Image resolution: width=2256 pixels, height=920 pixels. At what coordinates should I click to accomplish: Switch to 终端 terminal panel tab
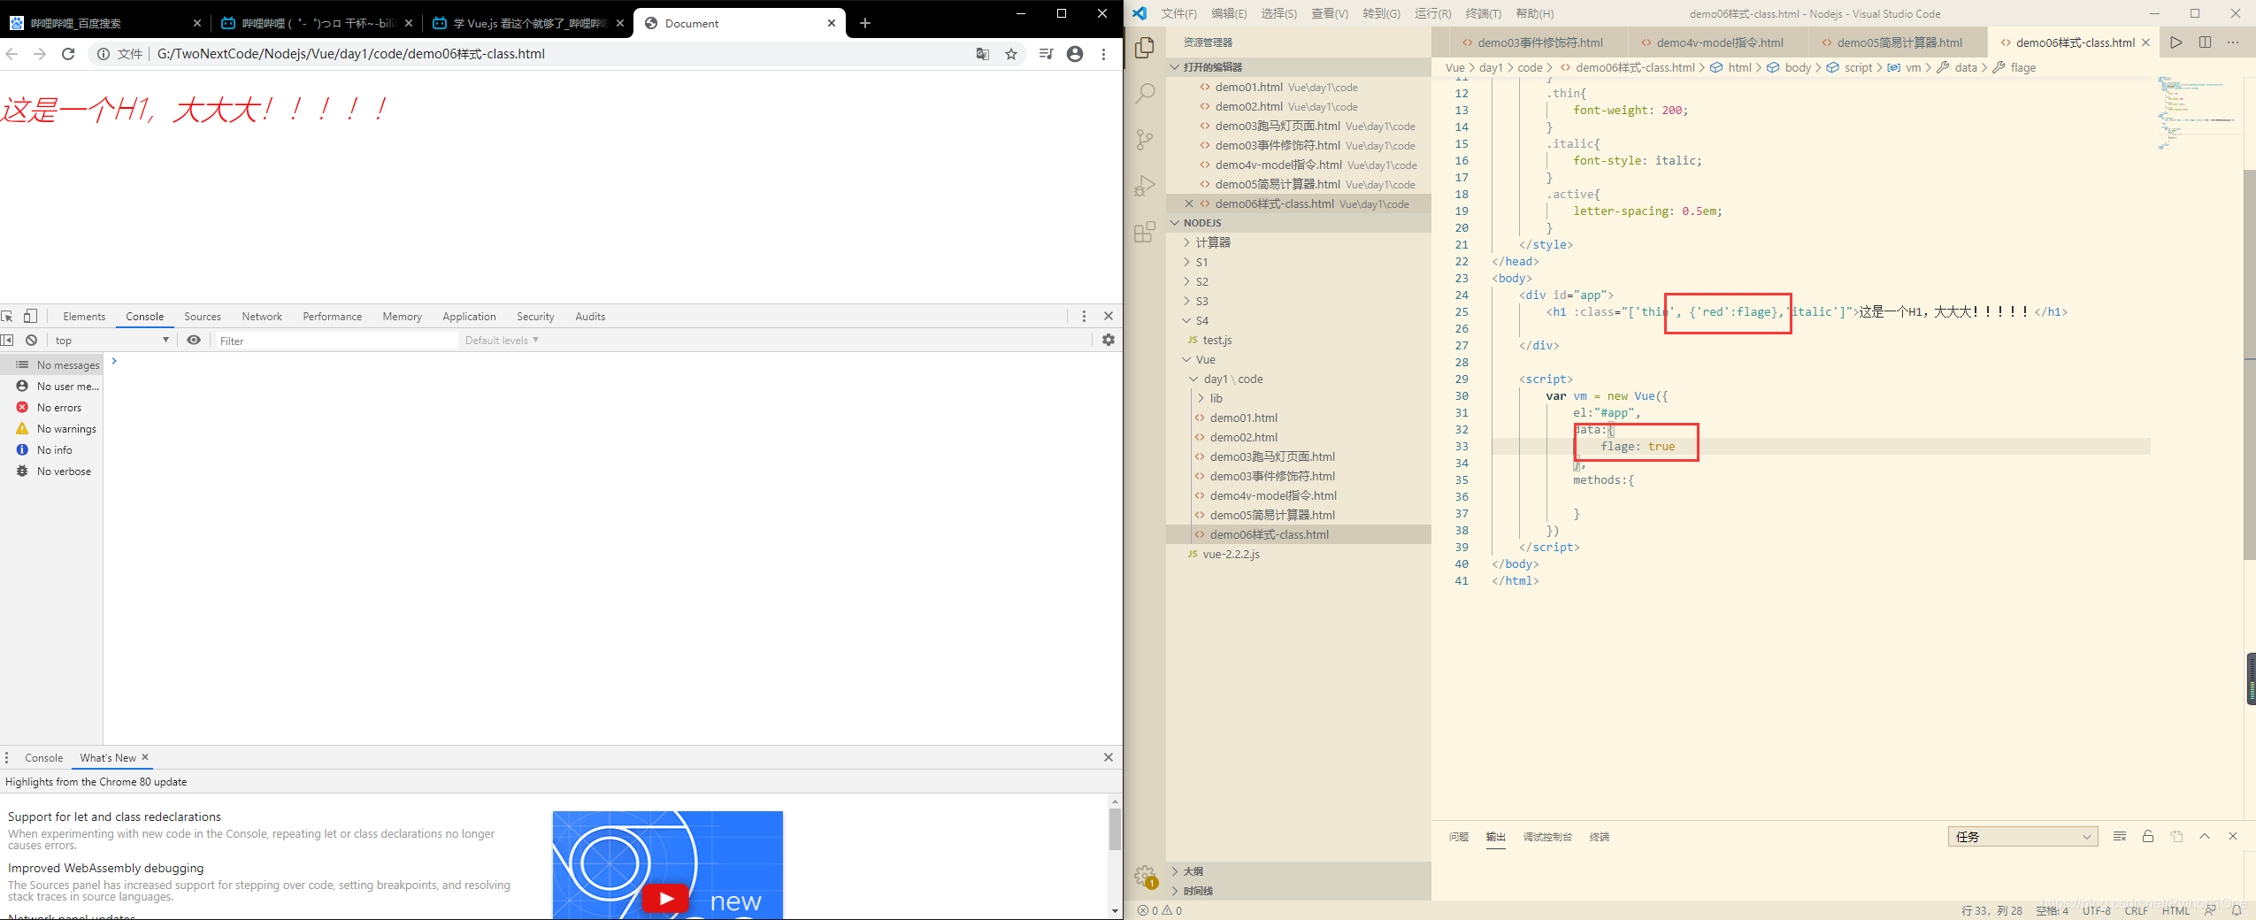[x=1600, y=837]
